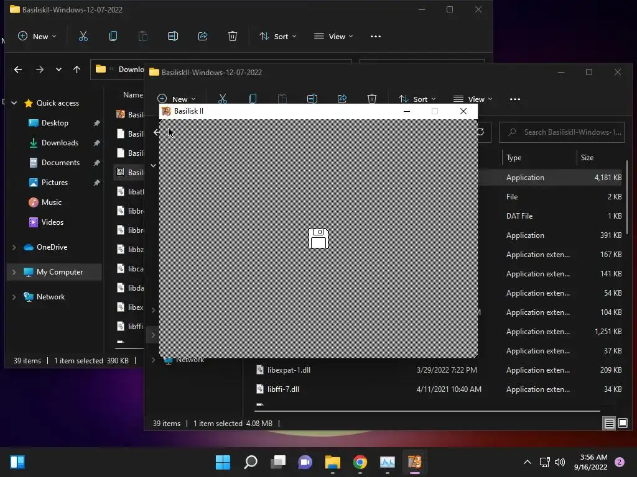Click front Explorer vertical scrollbar
Image resolution: width=637 pixels, height=477 pixels.
627,197
